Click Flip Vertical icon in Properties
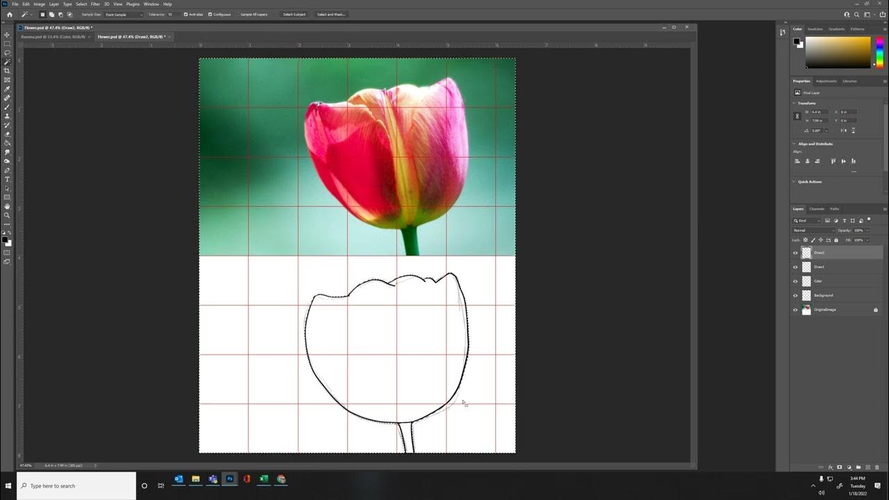 [853, 131]
